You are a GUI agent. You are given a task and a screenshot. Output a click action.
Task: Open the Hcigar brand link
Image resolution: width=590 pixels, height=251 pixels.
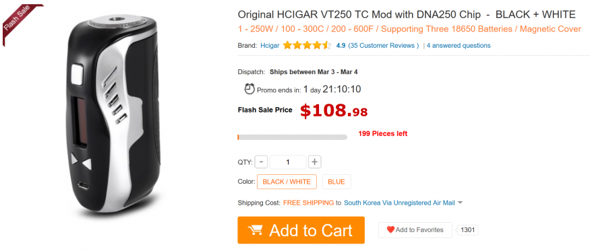point(270,46)
